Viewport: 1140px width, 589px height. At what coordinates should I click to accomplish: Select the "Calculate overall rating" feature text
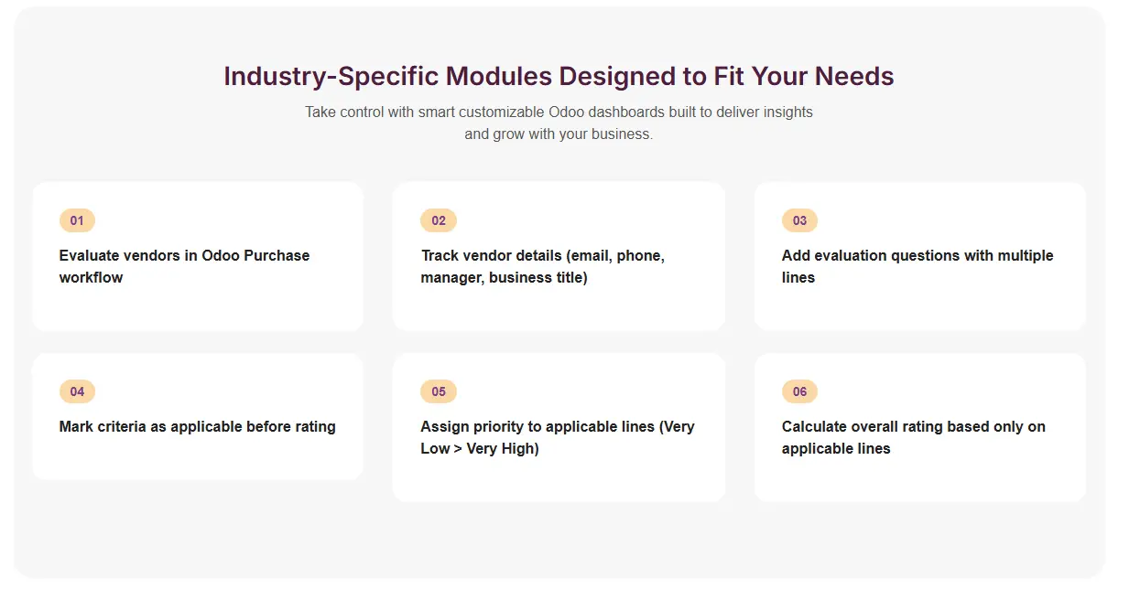913,437
